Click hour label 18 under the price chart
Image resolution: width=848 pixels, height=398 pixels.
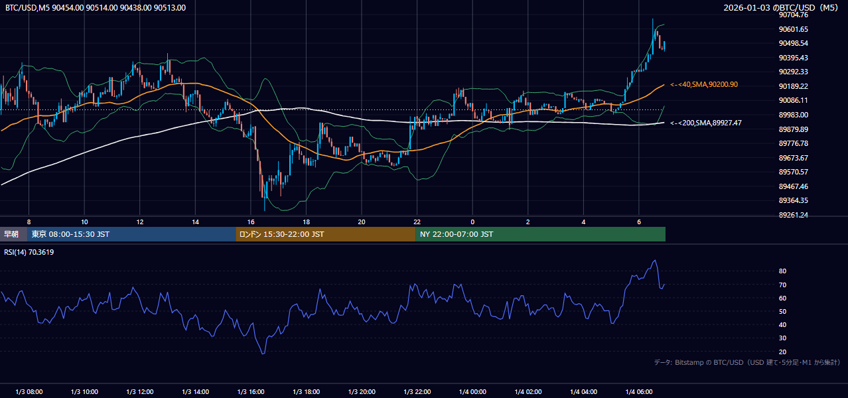click(x=306, y=222)
